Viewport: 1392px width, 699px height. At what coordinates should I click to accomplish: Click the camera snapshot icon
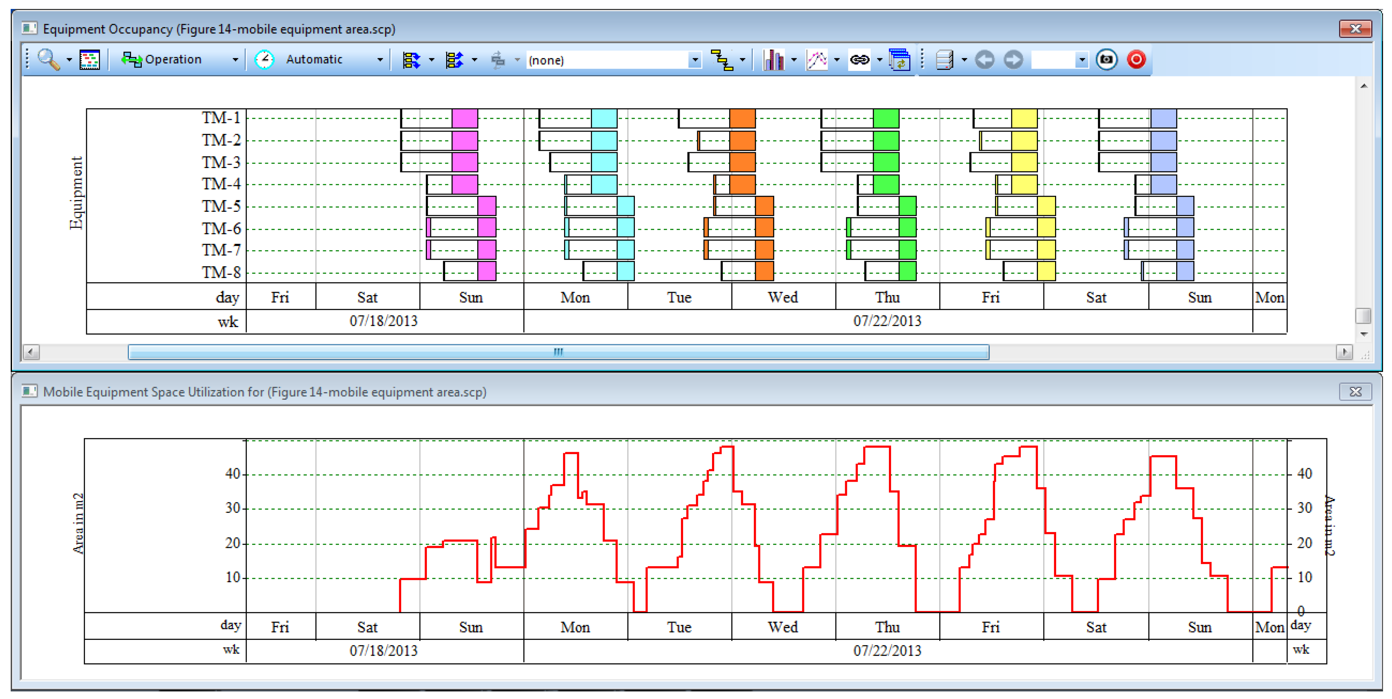(1106, 59)
